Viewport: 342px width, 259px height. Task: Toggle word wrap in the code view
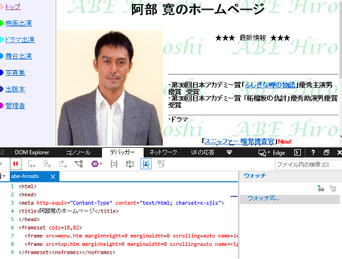(129, 164)
